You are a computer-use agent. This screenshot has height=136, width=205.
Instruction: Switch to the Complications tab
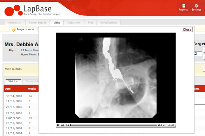(x=108, y=23)
